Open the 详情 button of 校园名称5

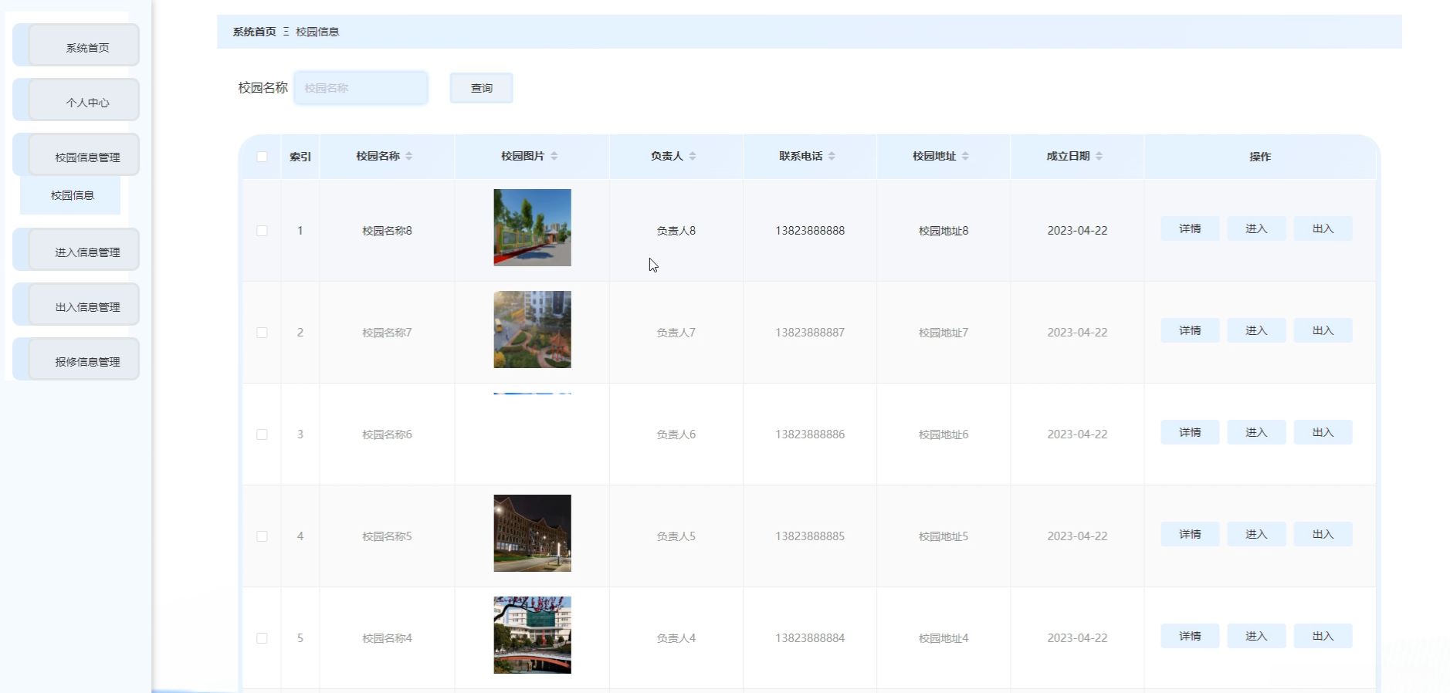[1190, 534]
